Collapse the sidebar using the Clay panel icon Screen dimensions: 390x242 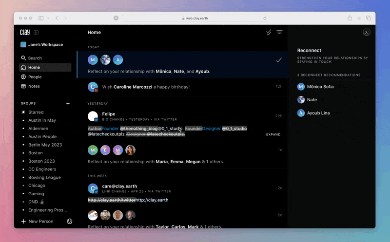point(37,33)
